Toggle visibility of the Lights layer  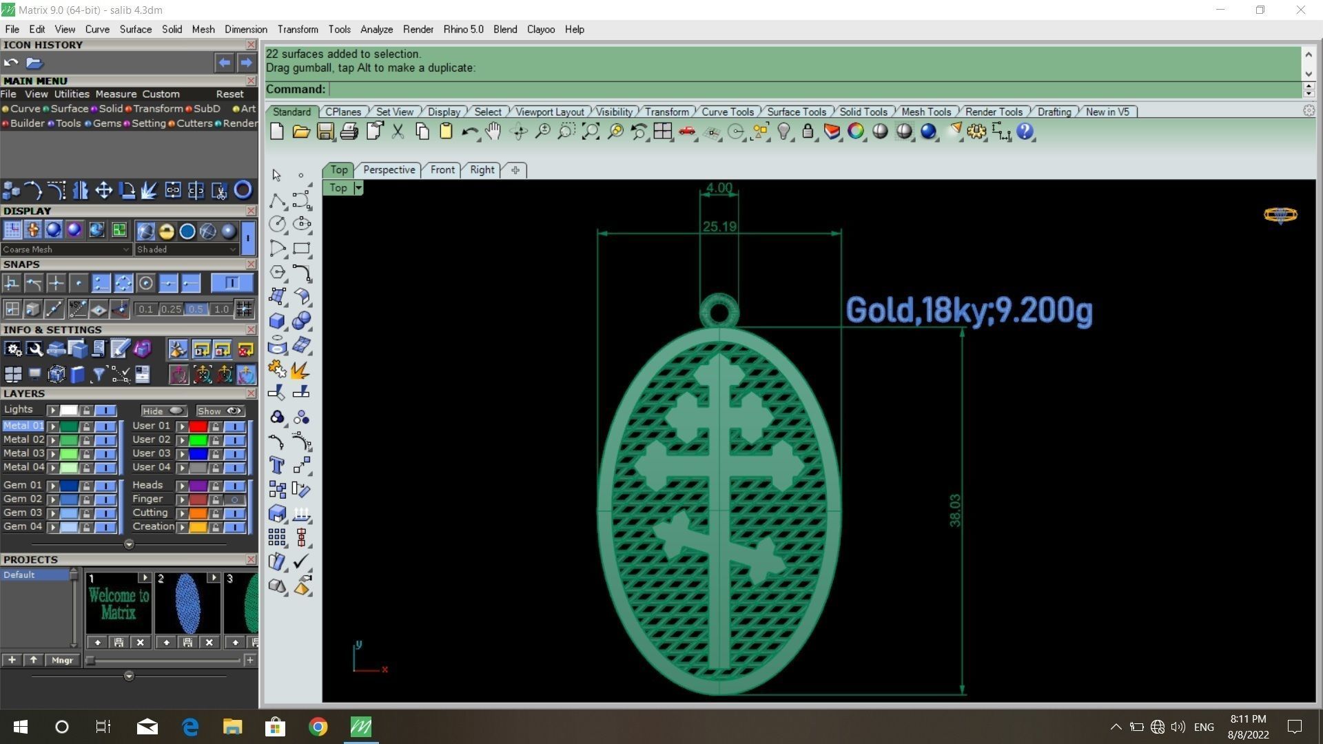[x=105, y=411]
